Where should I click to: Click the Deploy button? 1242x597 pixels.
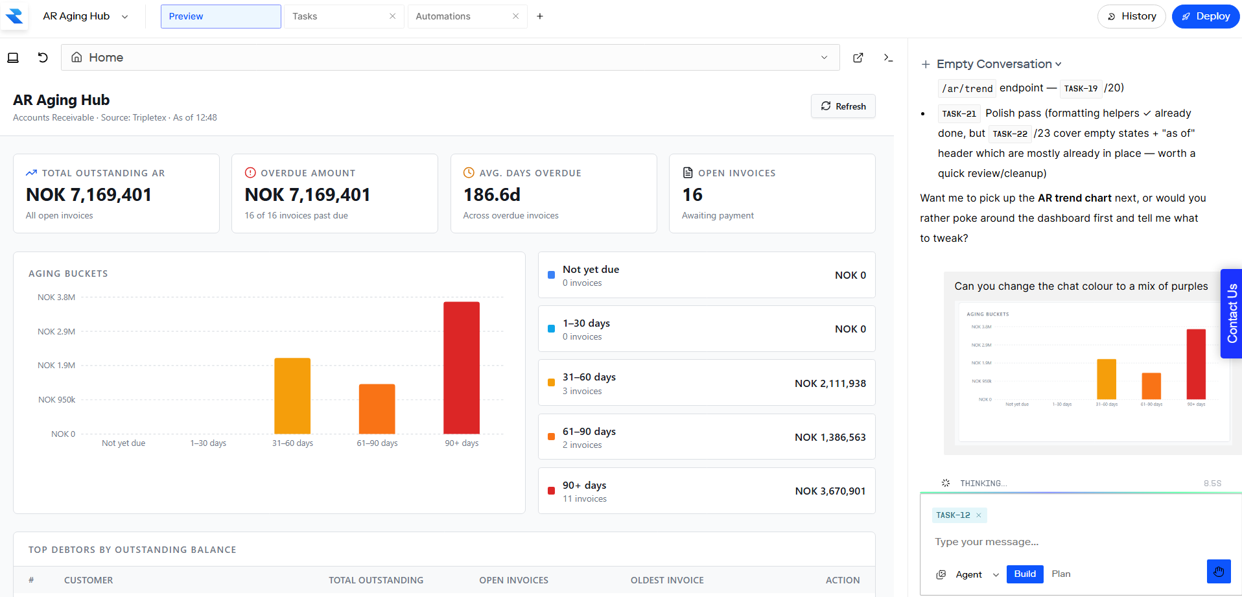(x=1205, y=16)
